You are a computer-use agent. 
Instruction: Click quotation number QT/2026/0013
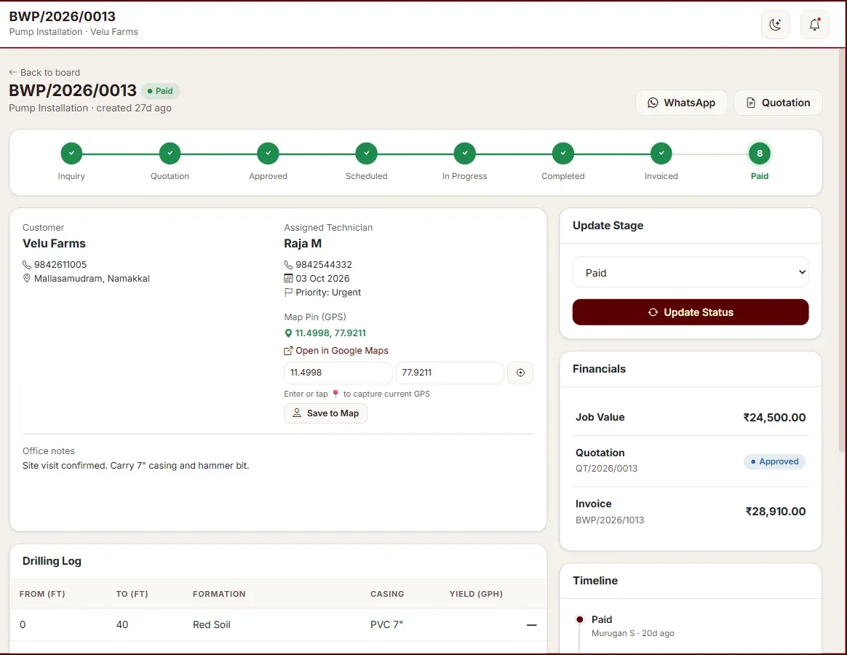click(606, 469)
